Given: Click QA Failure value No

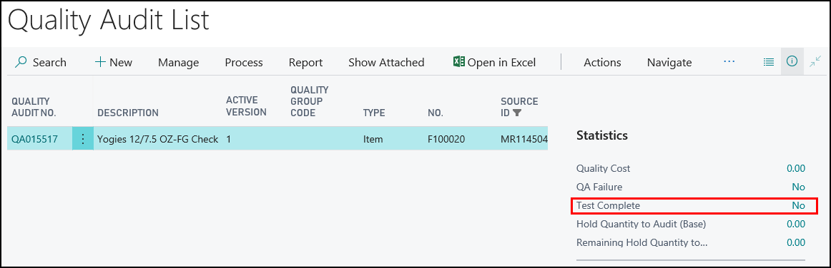Looking at the screenshot, I should (x=798, y=187).
